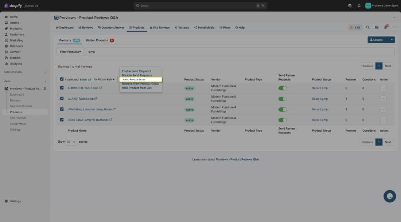Viewport: 401px width, 222px height.
Task: Open the Proviews search magnifier icon
Action: coord(368,28)
